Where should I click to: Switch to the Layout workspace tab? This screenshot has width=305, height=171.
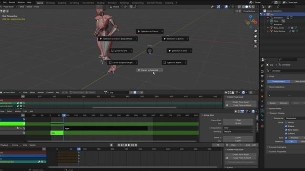[x=40, y=3]
